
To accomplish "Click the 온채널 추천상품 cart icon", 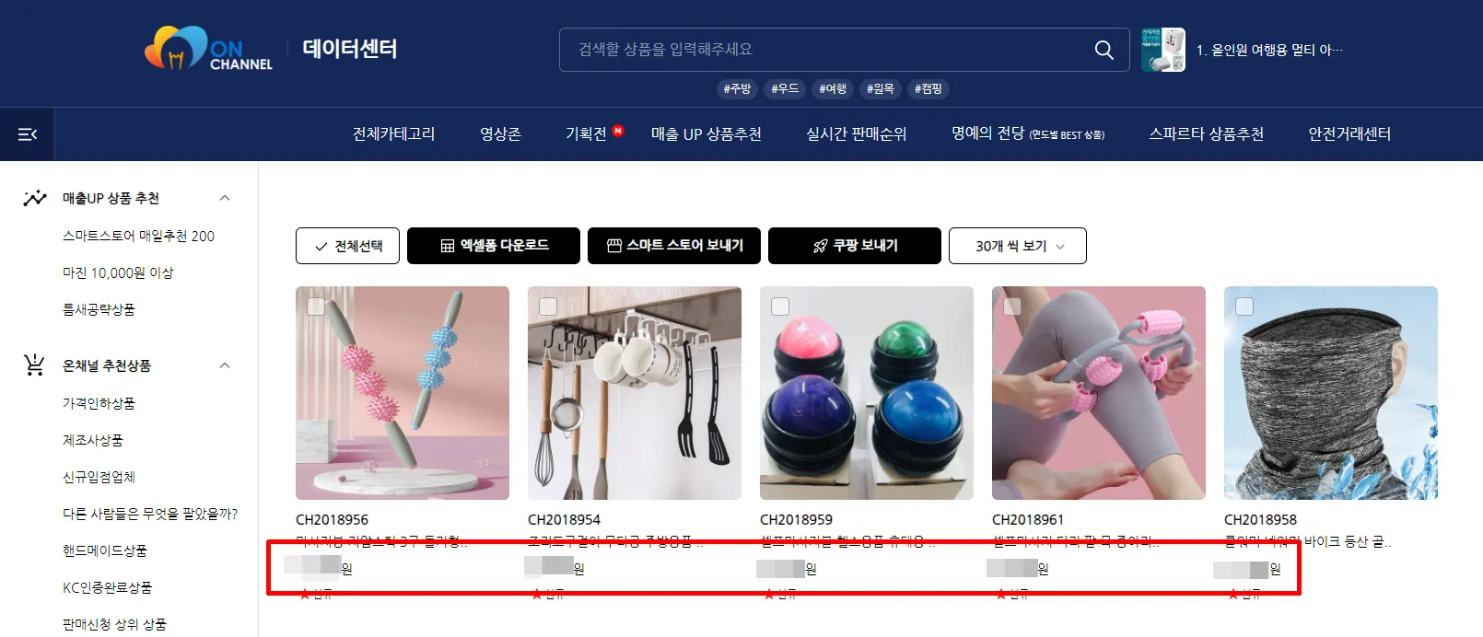I will (x=35, y=365).
